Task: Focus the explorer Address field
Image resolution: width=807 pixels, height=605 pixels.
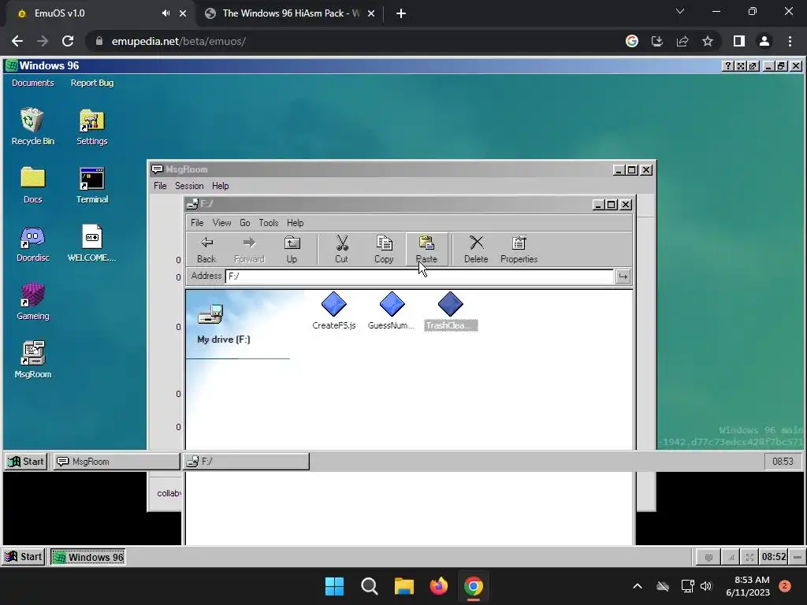Action: 419,277
